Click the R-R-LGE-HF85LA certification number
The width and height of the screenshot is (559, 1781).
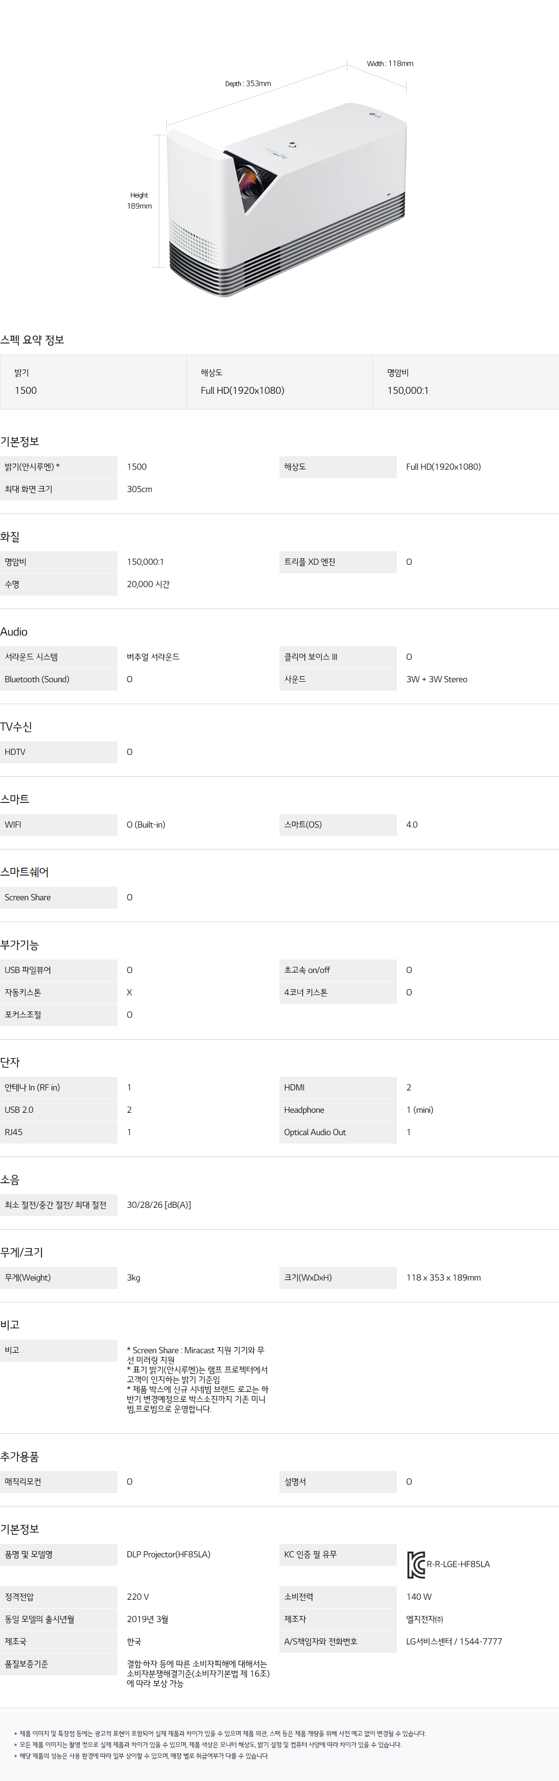(x=458, y=1564)
